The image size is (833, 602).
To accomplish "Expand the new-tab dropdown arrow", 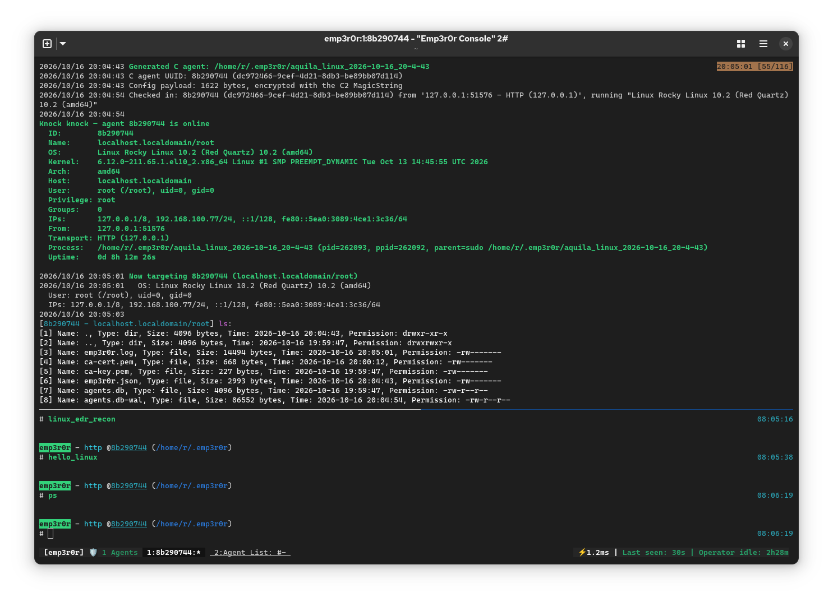I will (63, 44).
